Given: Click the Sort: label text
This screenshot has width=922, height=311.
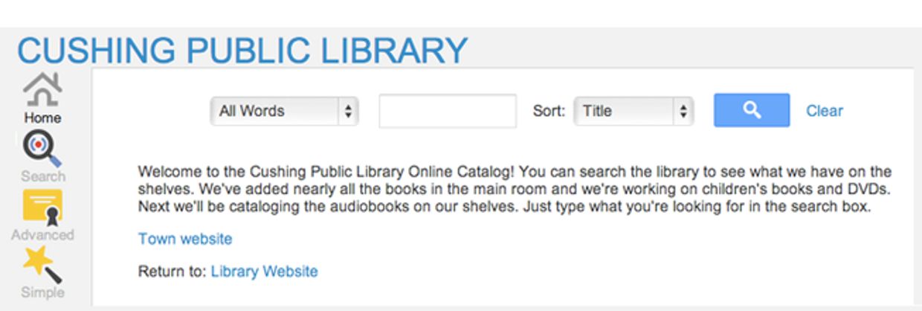Looking at the screenshot, I should (549, 111).
